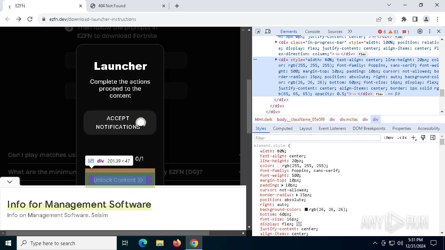This screenshot has width=445, height=250.
Task: Toggle the .cls element classes button
Action: point(402,138)
